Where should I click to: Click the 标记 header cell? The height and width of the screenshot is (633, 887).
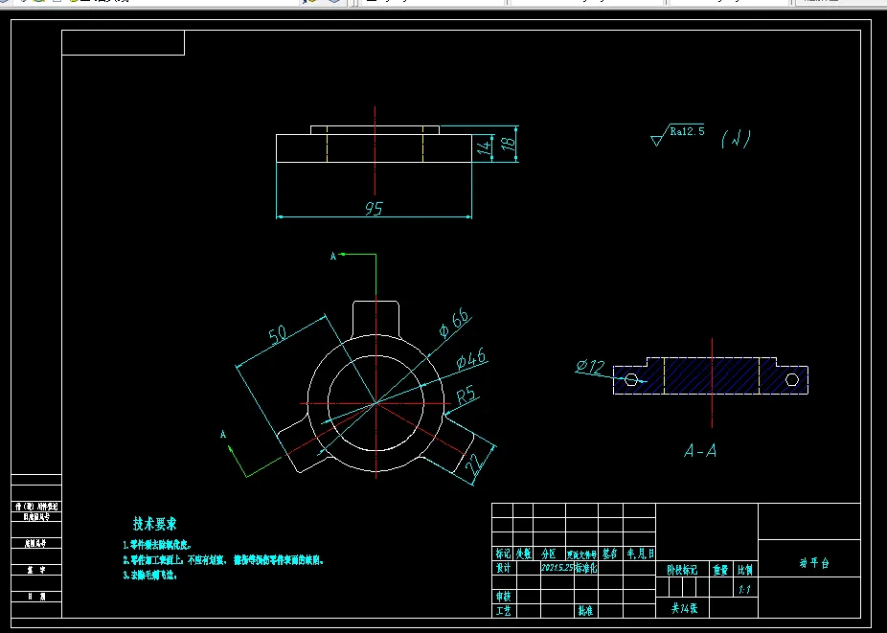(x=503, y=554)
